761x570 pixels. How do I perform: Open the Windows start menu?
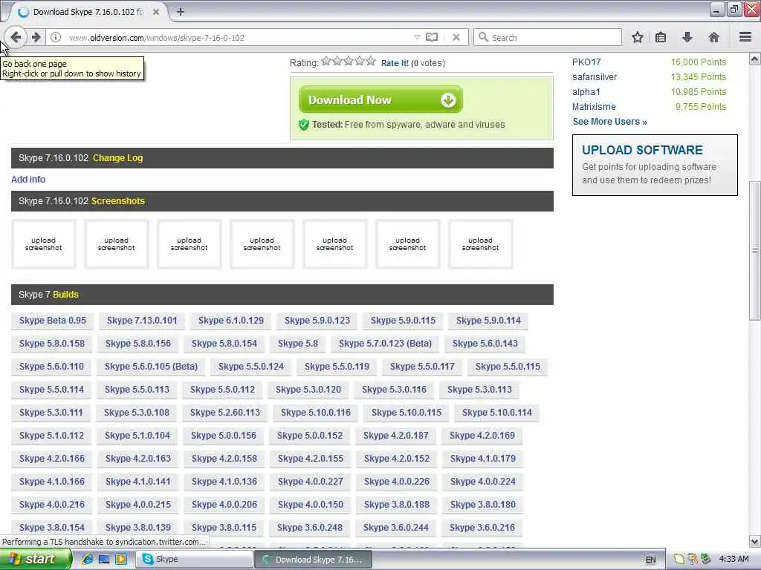35,560
